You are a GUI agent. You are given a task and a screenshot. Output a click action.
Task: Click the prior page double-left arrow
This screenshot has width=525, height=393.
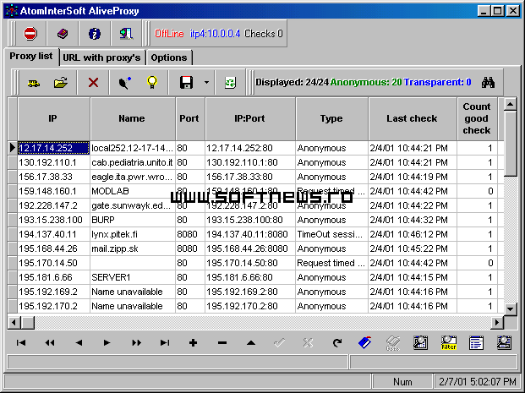pyautogui.click(x=50, y=342)
